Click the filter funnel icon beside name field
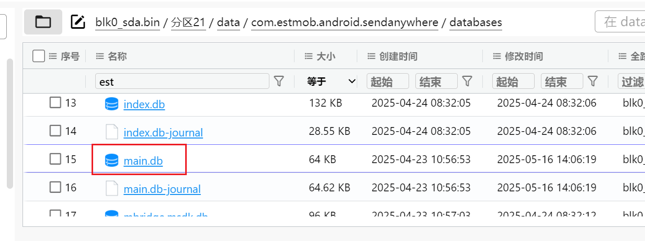Screen dimensions: 645x241 click(279, 81)
